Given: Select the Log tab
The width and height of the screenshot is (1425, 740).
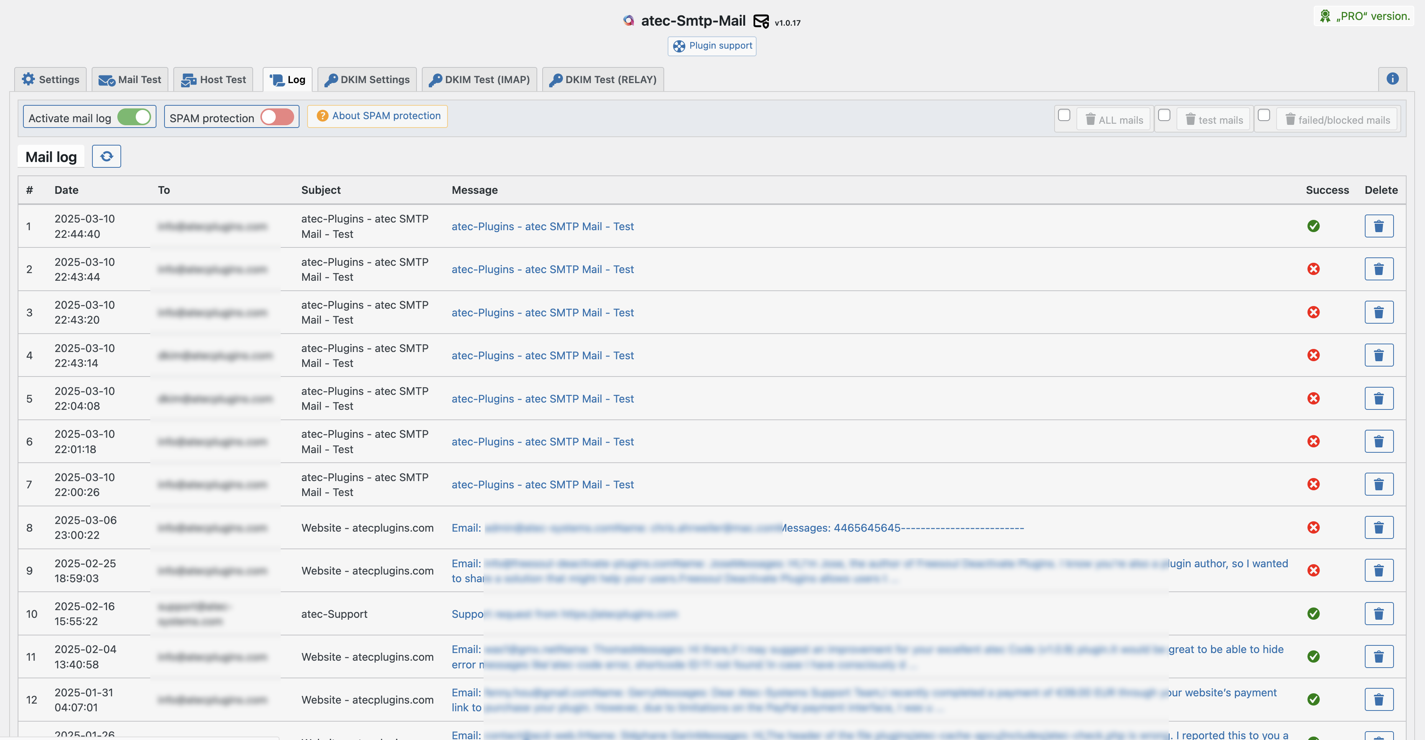Looking at the screenshot, I should coord(287,80).
